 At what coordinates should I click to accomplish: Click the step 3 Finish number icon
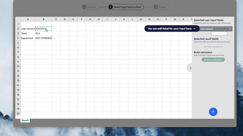click(x=156, y=7)
